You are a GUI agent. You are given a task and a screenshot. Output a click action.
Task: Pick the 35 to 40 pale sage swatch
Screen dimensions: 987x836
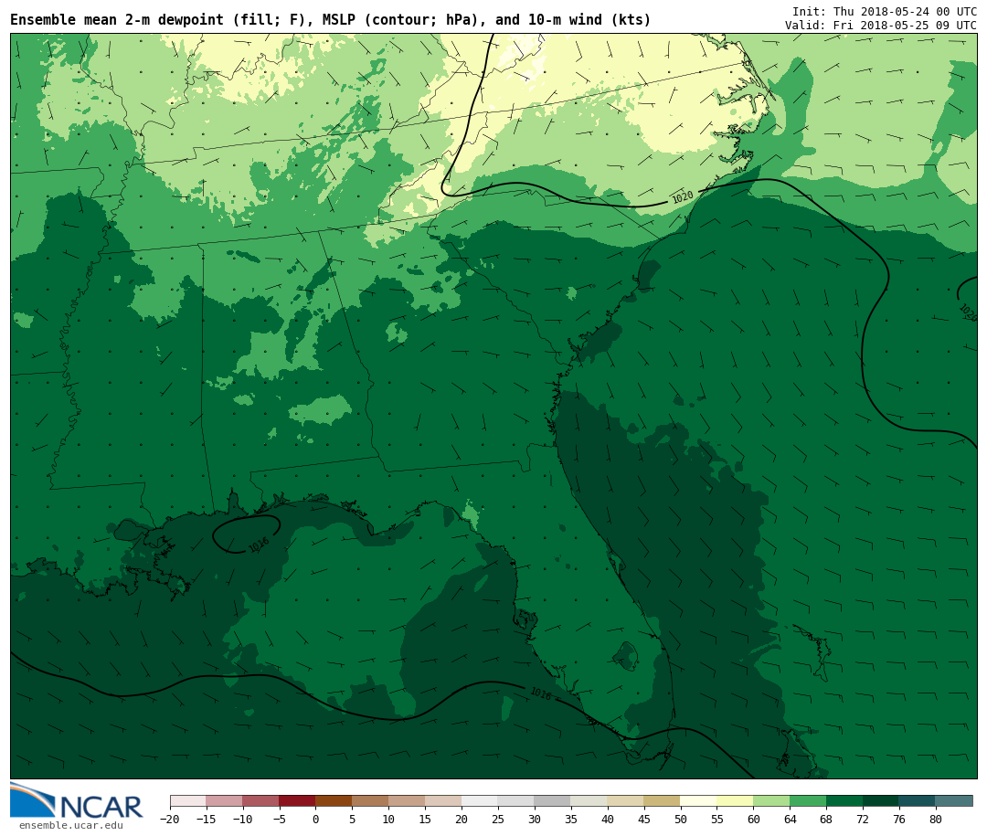(x=589, y=800)
